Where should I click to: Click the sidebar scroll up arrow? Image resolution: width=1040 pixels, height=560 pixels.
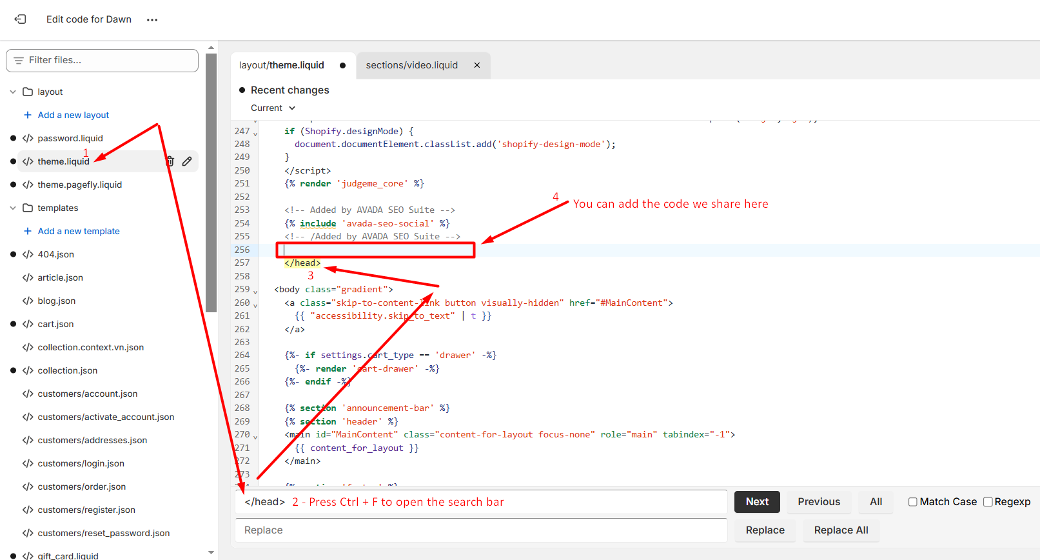(x=211, y=48)
